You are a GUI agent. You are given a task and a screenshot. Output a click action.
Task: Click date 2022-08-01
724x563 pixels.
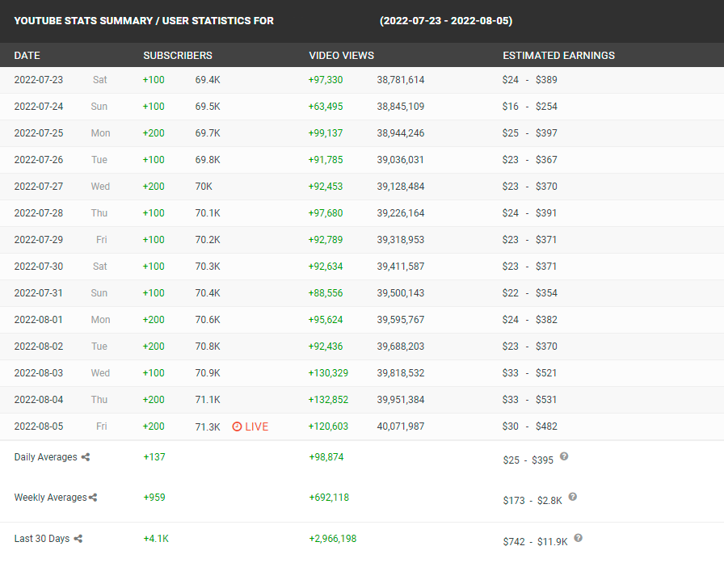pos(39,320)
